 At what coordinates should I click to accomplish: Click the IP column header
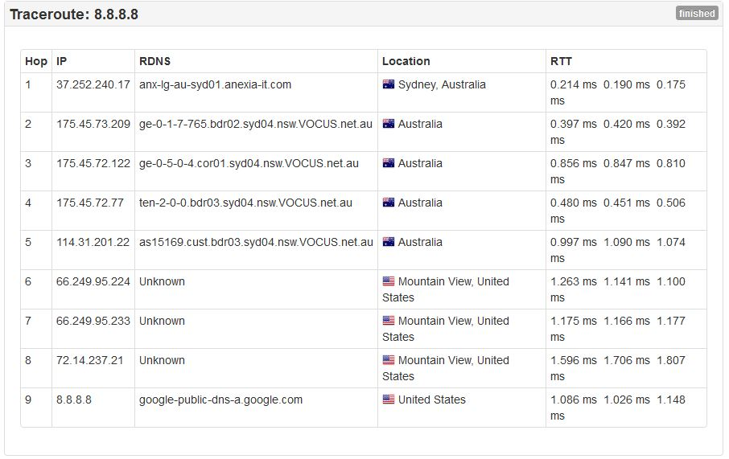coord(62,61)
